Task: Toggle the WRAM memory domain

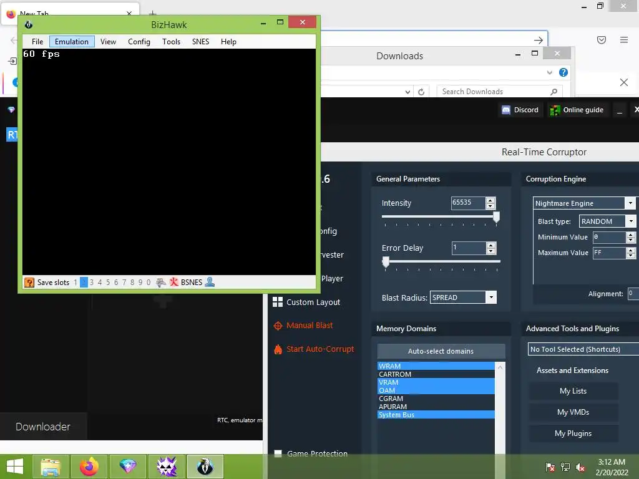Action: point(436,366)
